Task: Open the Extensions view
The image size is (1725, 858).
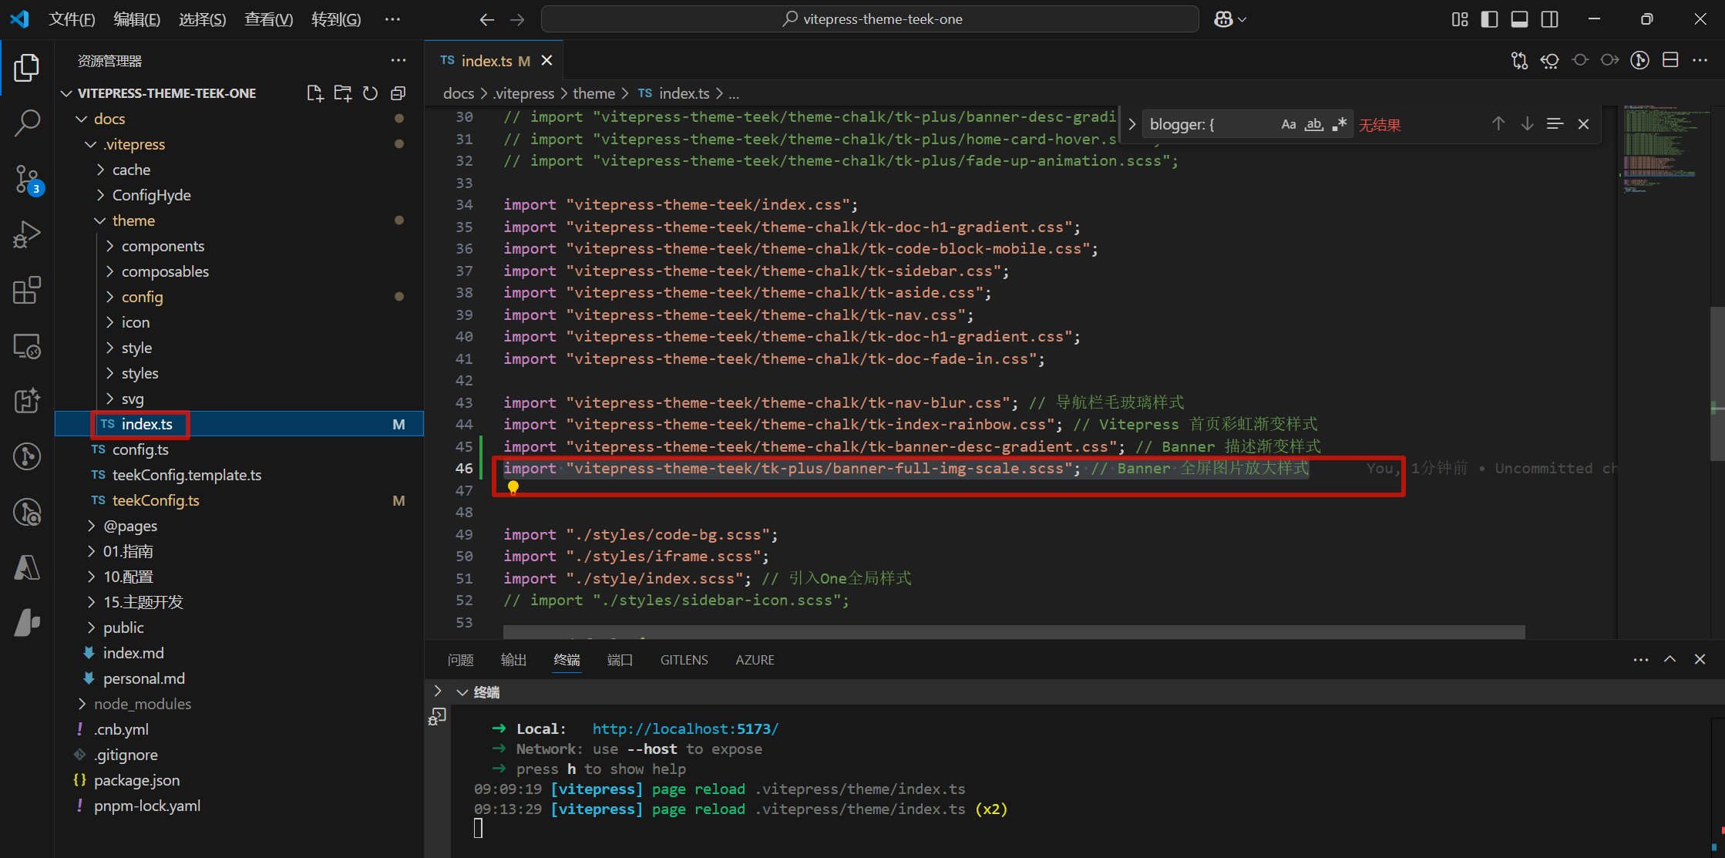Action: tap(27, 291)
